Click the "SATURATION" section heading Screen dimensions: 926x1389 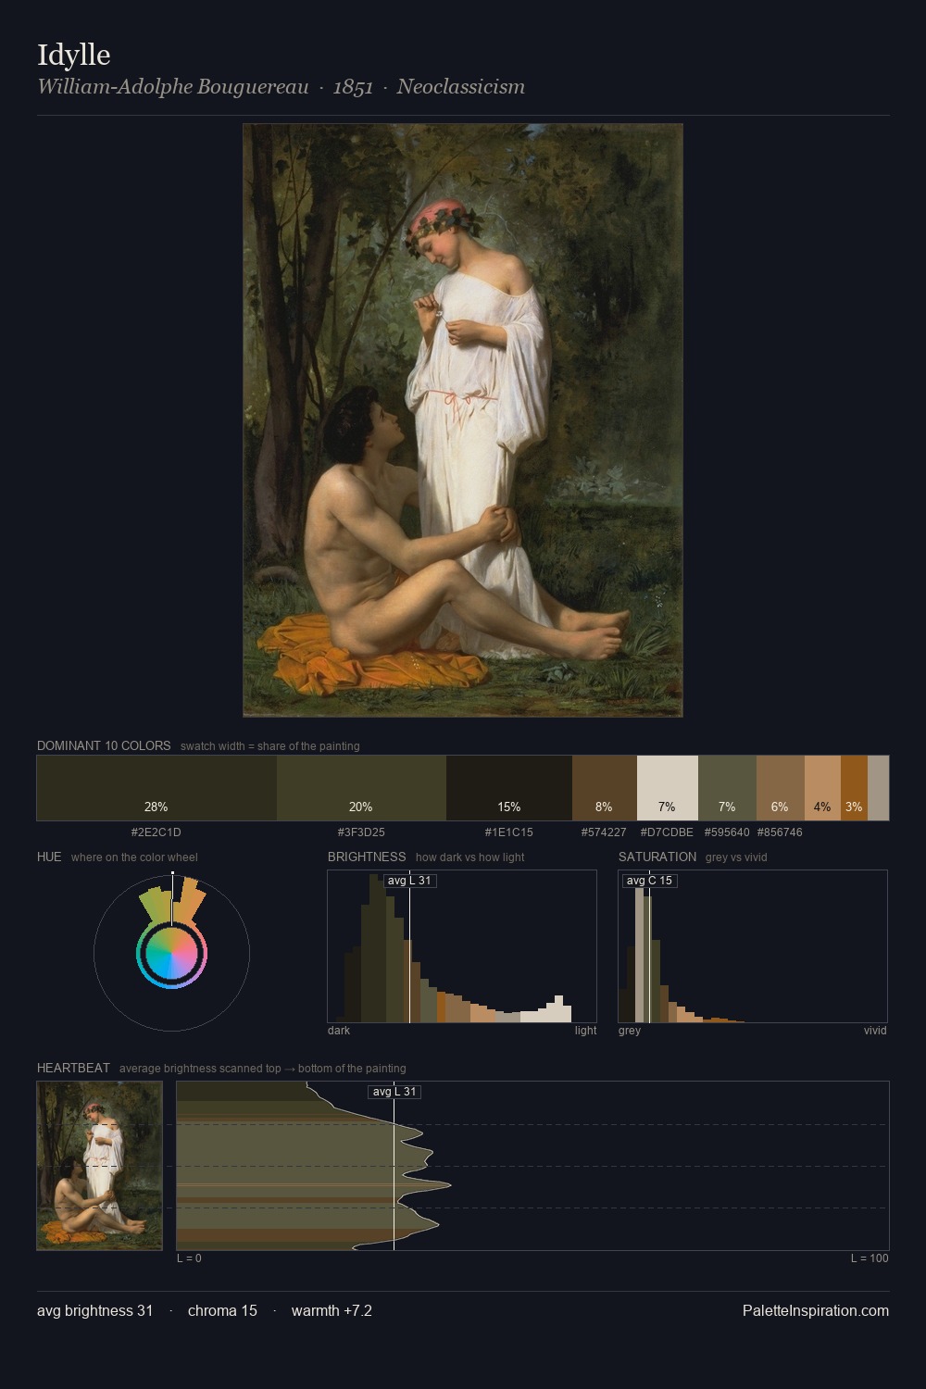tap(657, 857)
